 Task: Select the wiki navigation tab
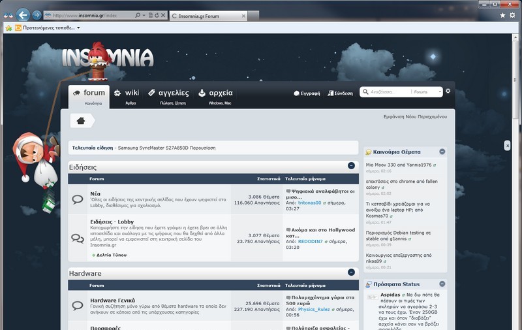pyautogui.click(x=127, y=96)
